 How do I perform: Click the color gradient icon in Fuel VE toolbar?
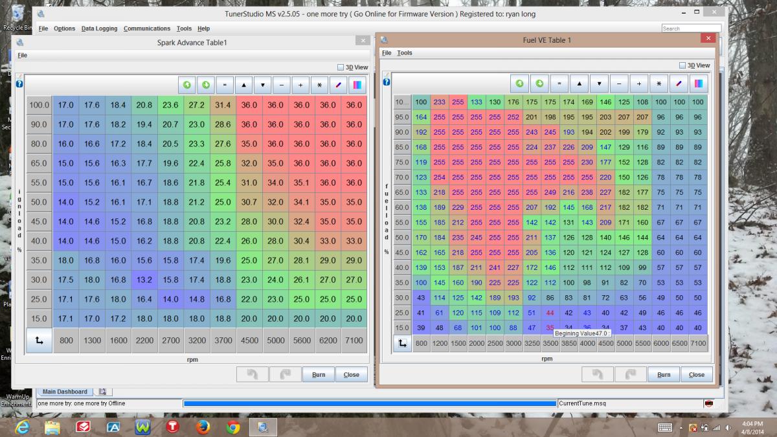tap(699, 84)
